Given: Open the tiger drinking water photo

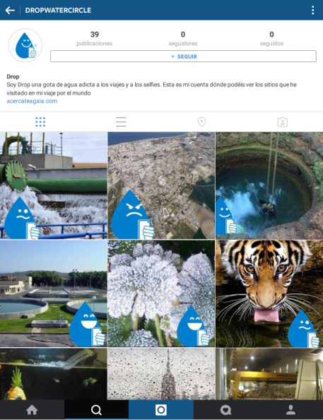Looking at the screenshot, I should pos(269,293).
